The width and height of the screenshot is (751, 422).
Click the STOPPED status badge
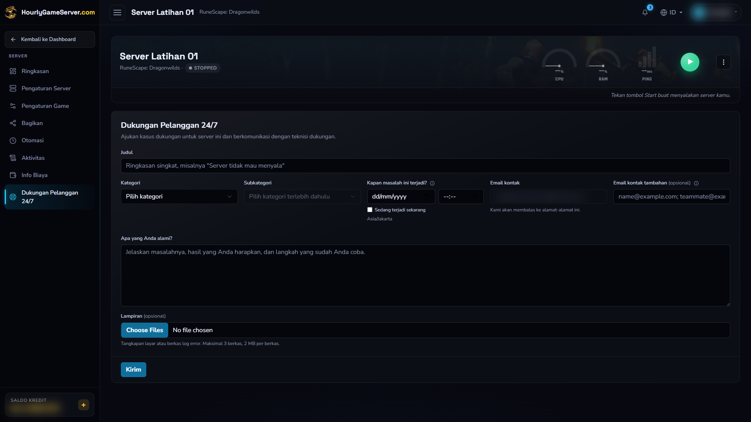coord(203,68)
